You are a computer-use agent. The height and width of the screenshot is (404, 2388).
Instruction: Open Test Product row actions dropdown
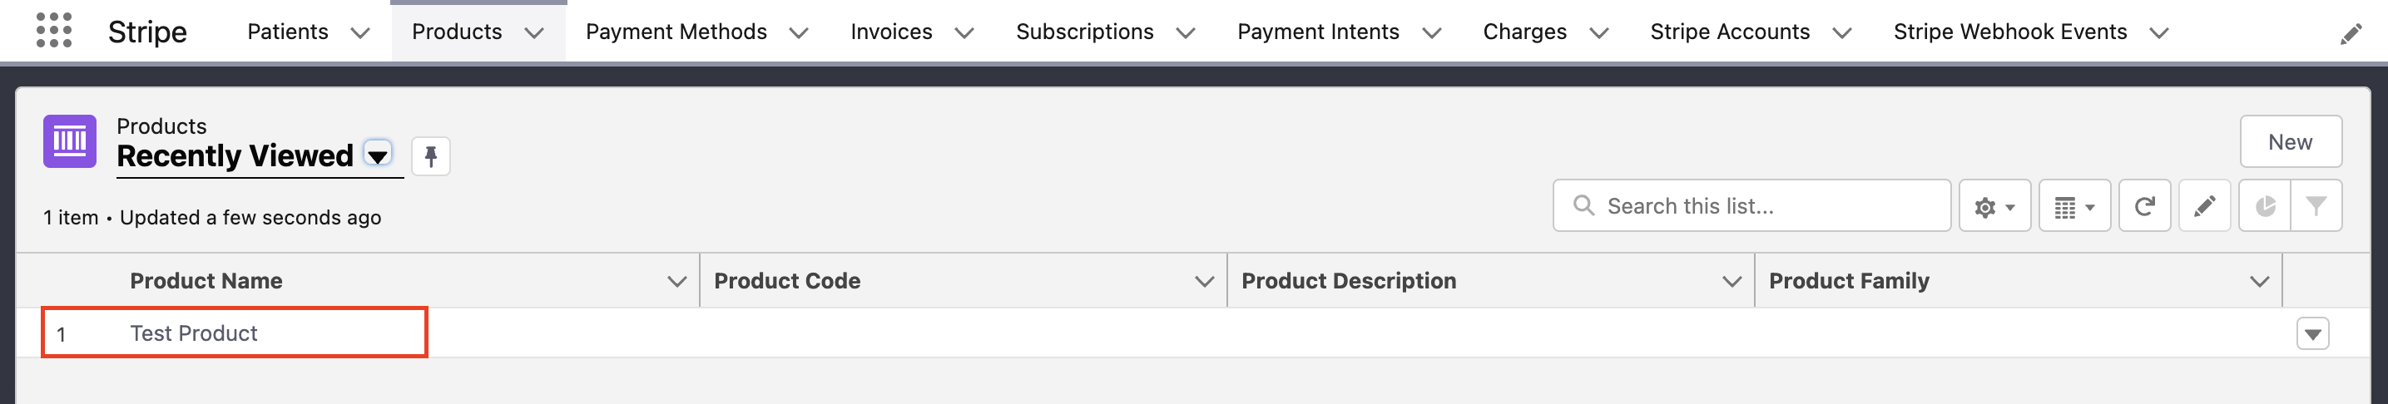[x=2312, y=333]
